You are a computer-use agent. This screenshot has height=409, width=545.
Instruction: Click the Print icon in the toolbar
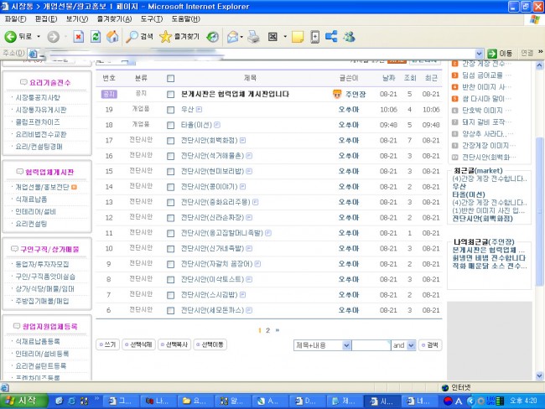(x=252, y=37)
